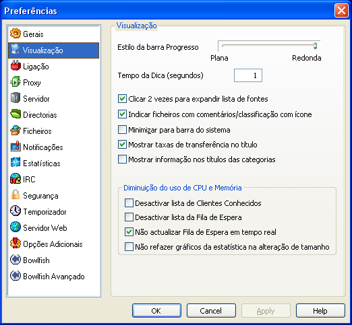The height and width of the screenshot is (325, 352).
Task: Select the Estatísticas graph icon
Action: [x=16, y=163]
